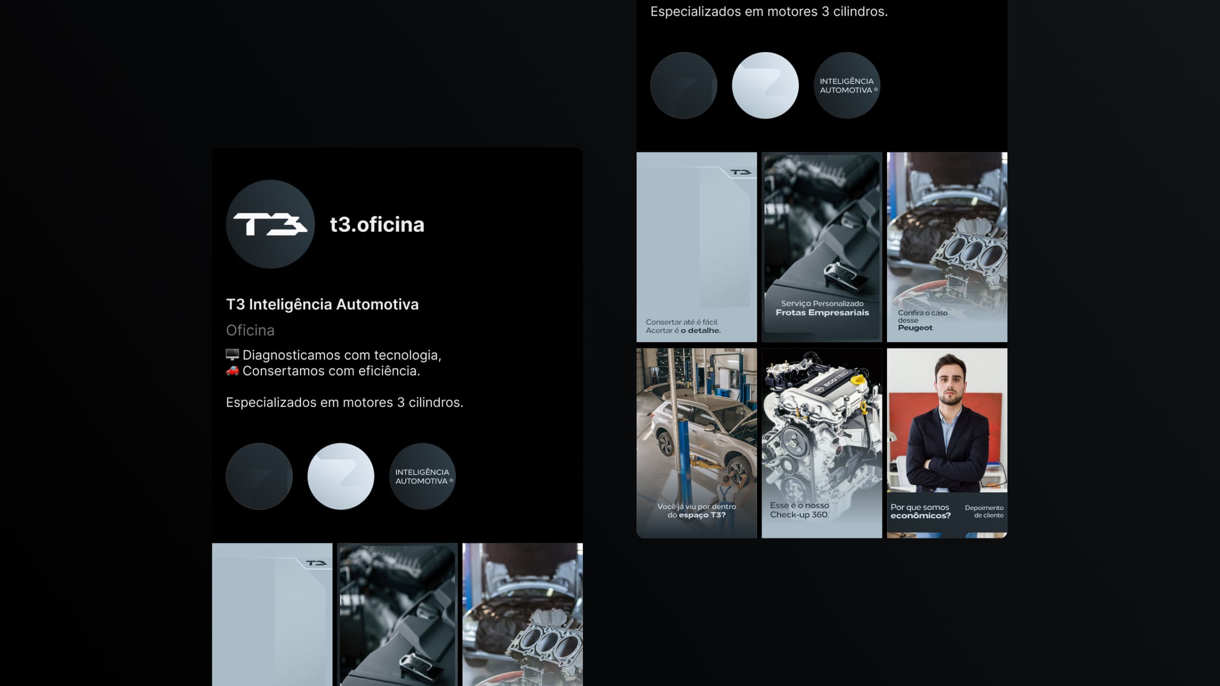Open the dark story highlight in left profile
The width and height of the screenshot is (1220, 686).
click(259, 476)
